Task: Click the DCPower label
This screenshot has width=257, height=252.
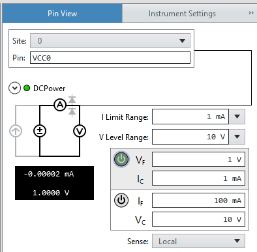Action: pyautogui.click(x=50, y=89)
